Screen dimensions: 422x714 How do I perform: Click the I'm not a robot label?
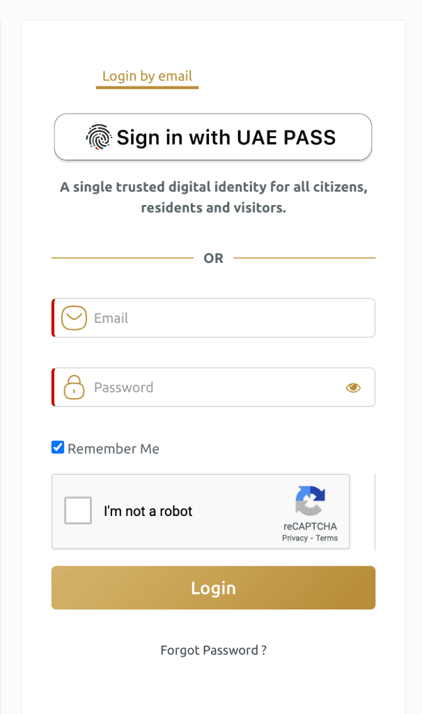pyautogui.click(x=148, y=511)
